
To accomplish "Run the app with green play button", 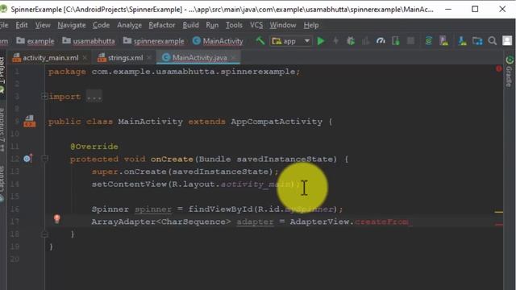I will (321, 41).
